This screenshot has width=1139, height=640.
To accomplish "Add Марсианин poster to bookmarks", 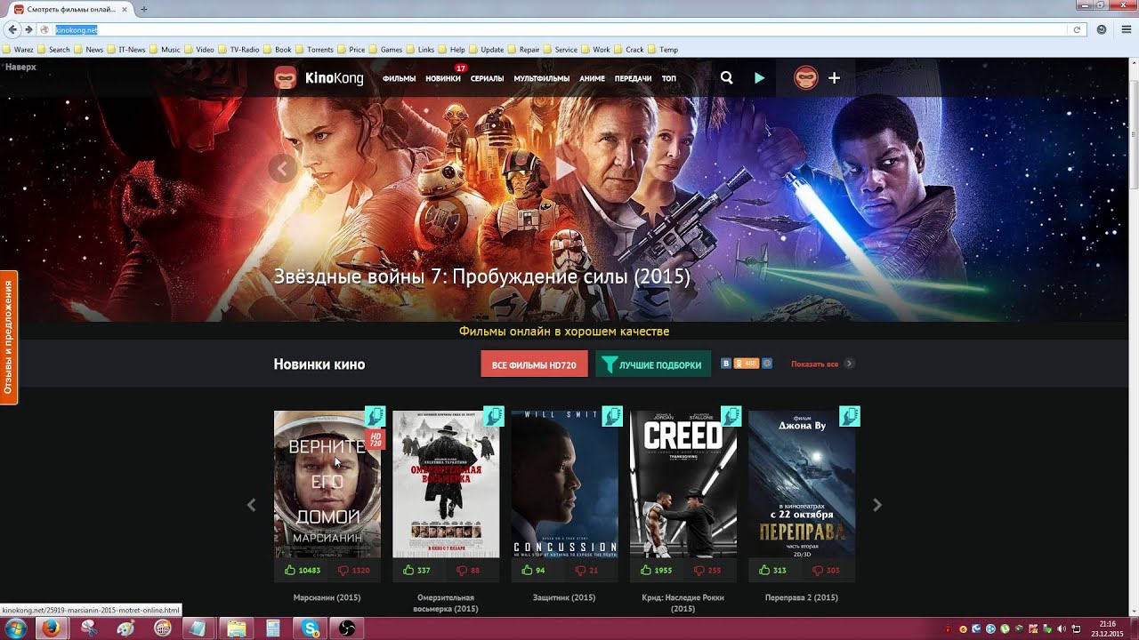I will click(x=375, y=416).
